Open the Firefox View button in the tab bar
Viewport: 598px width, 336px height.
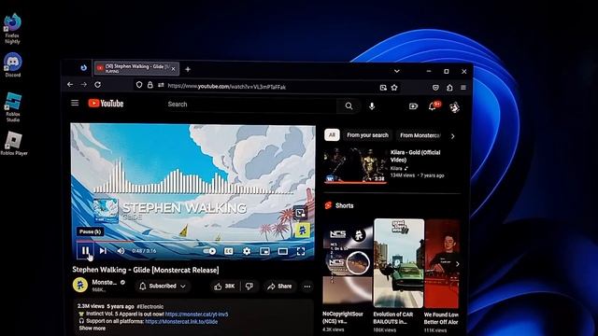pyautogui.click(x=83, y=68)
